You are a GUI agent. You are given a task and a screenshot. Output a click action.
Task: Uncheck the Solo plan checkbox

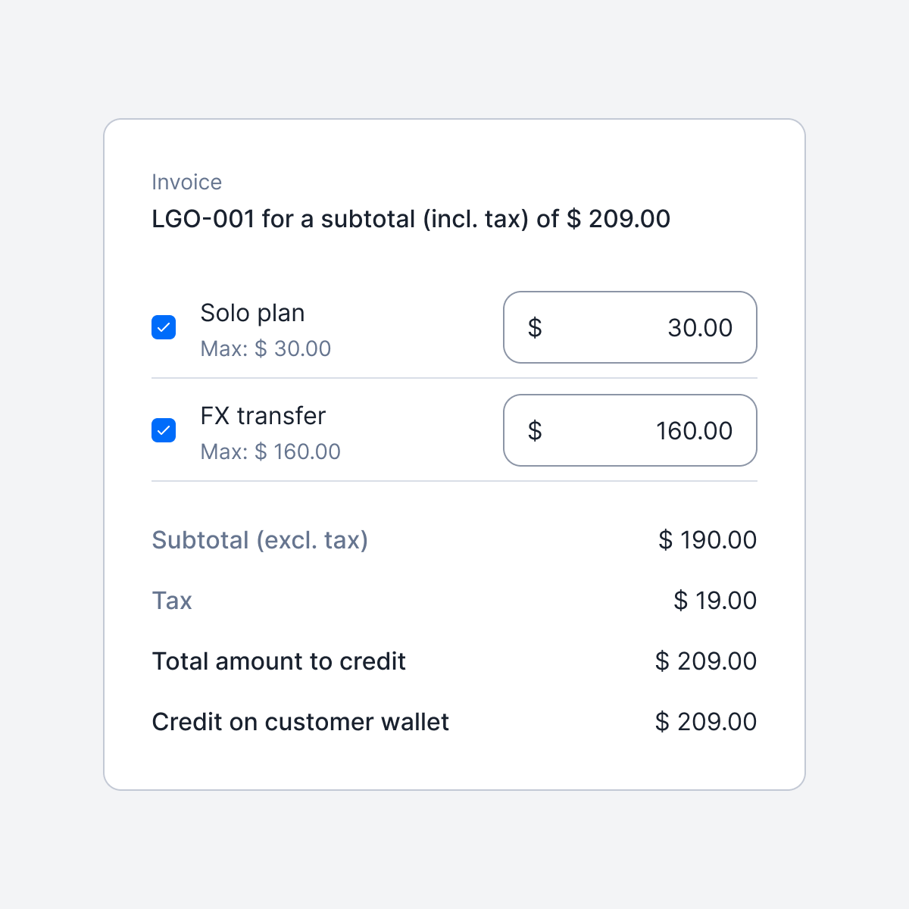pos(164,327)
